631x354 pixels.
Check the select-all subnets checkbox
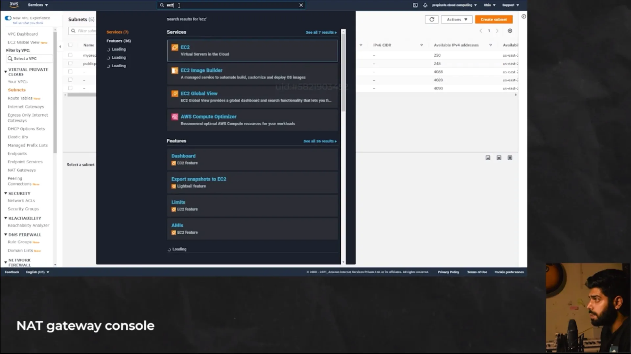coord(70,45)
